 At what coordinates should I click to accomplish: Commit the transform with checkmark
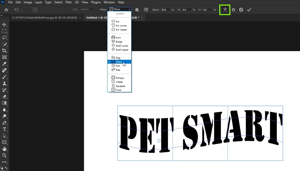click(x=249, y=10)
